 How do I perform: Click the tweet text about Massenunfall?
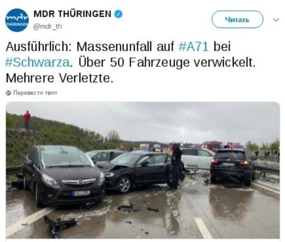tap(131, 62)
